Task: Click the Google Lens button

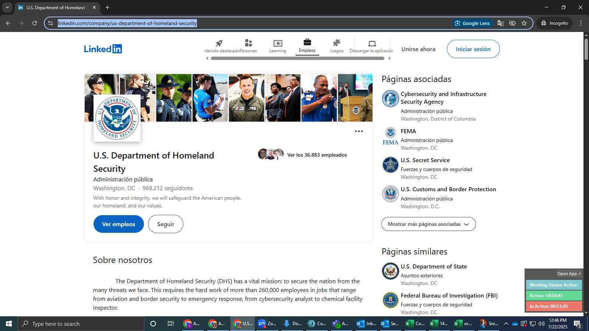Action: 472,23
